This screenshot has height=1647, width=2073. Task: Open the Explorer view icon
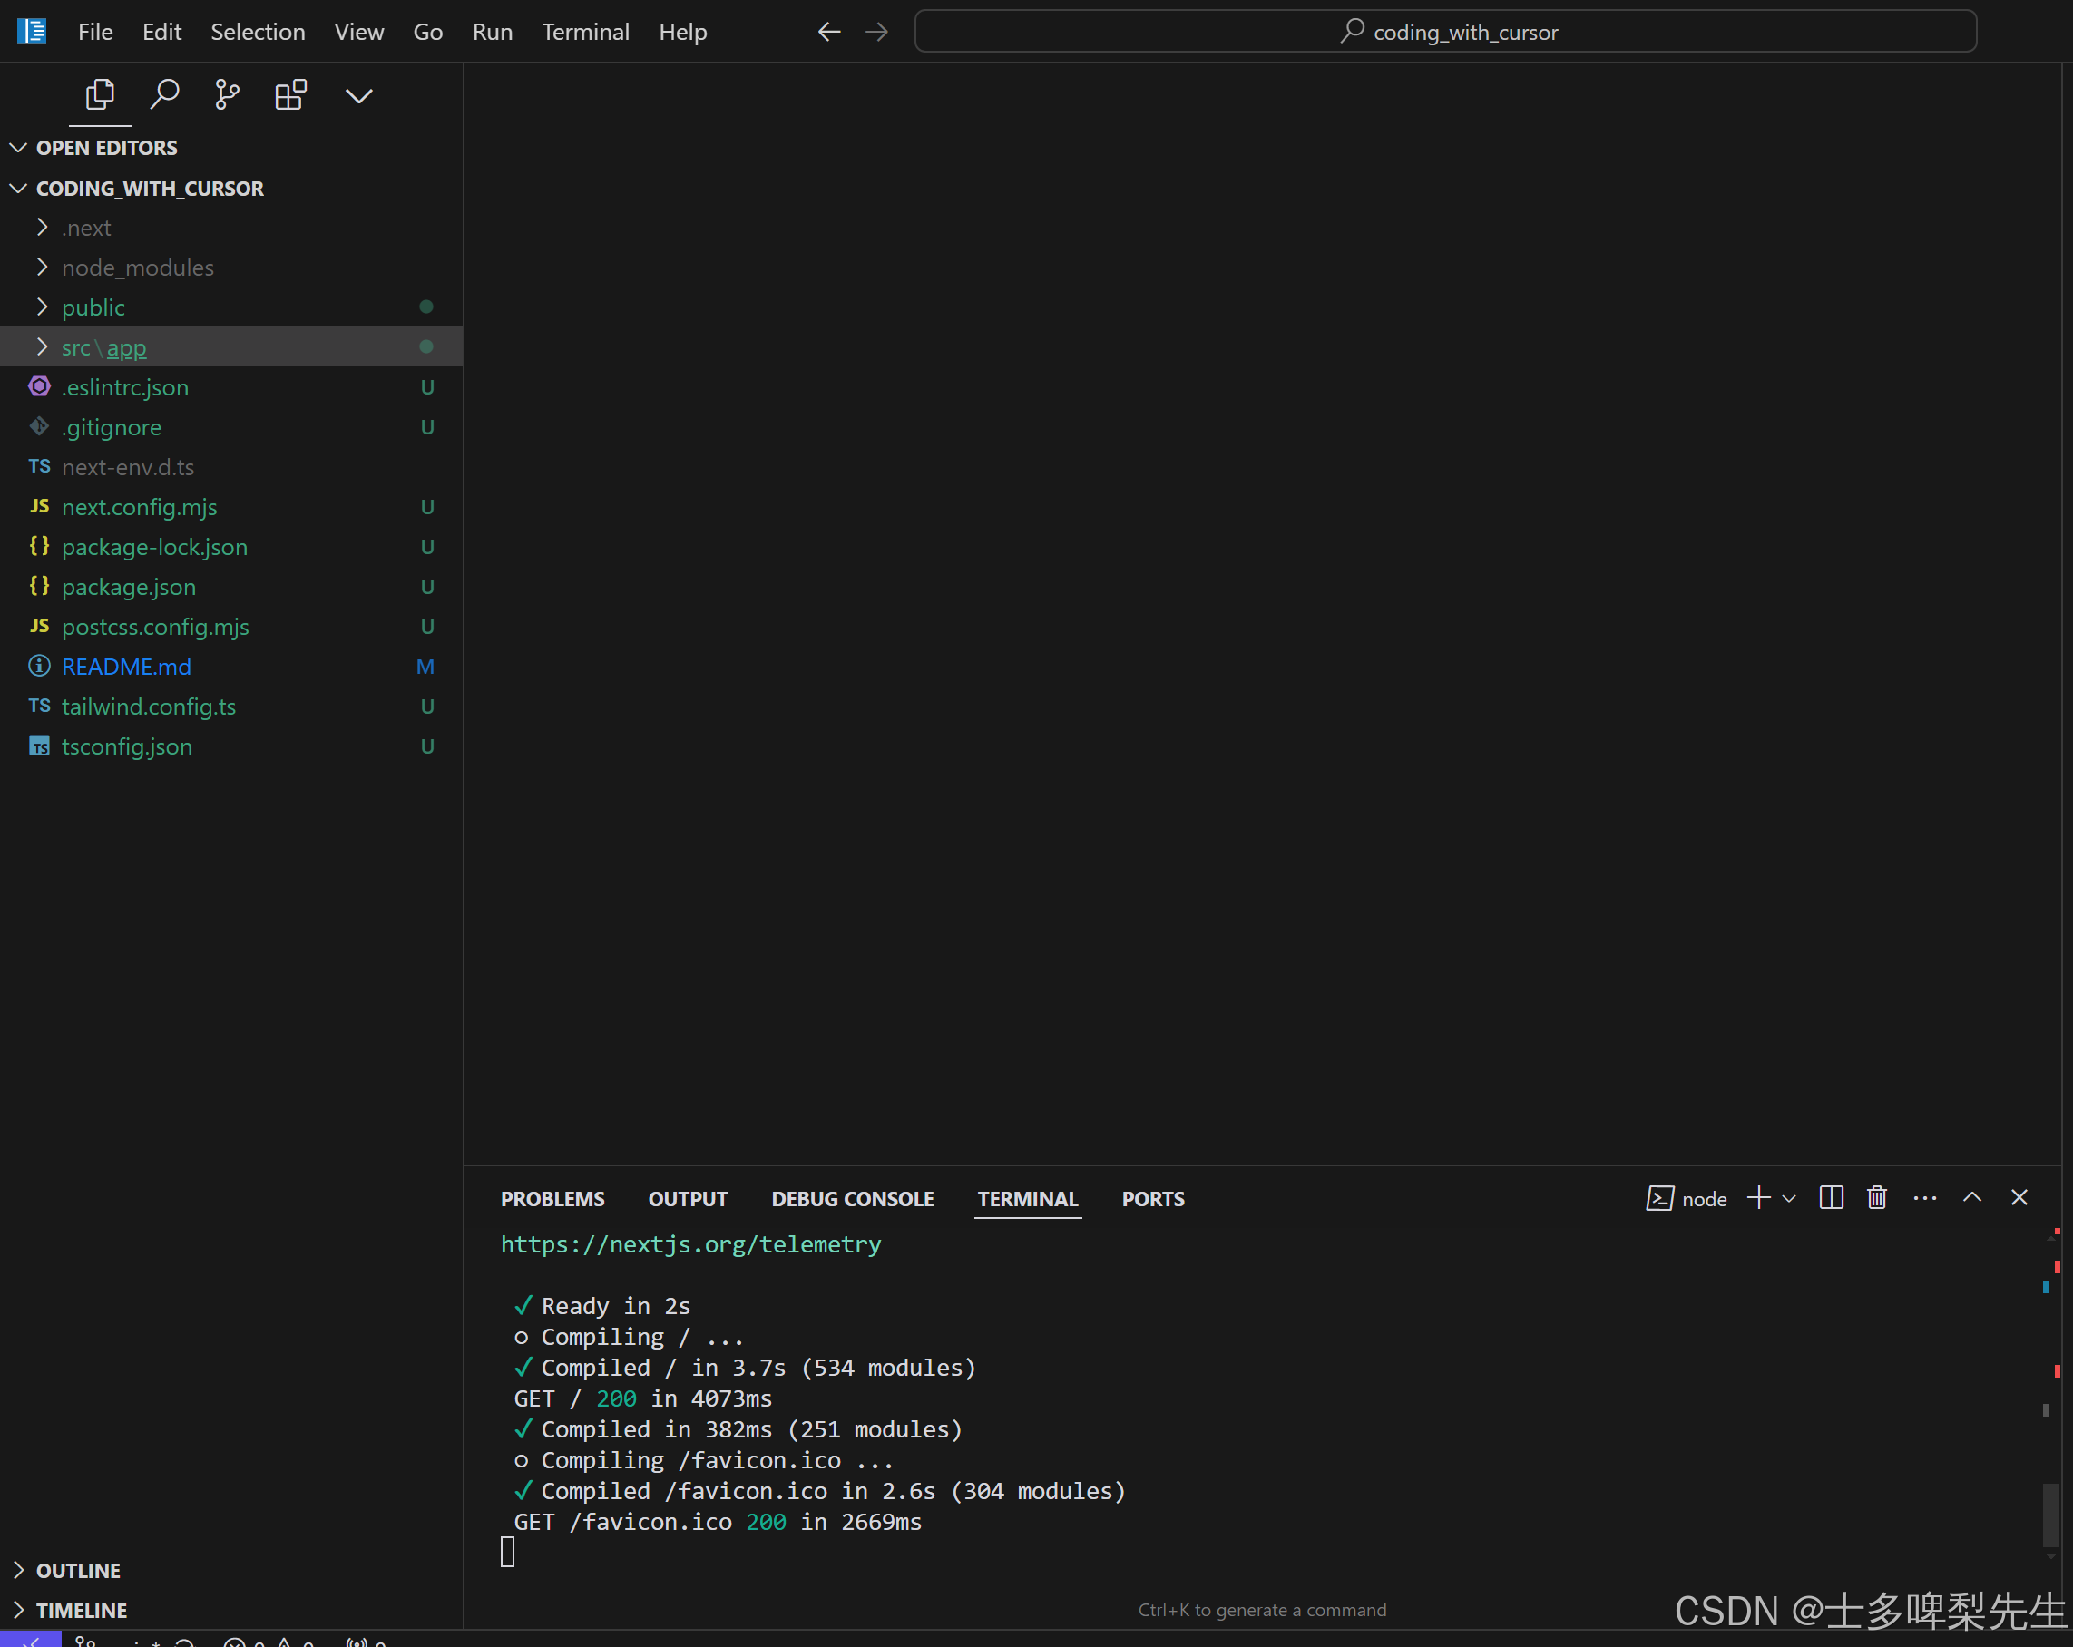click(x=100, y=94)
